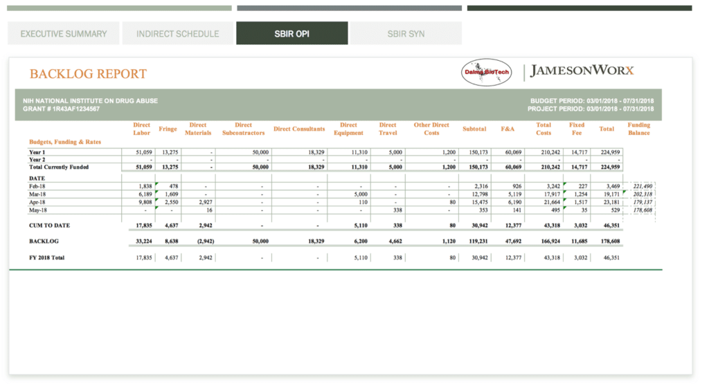The image size is (709, 388).
Task: Select the SBIR OPI tab
Action: pyautogui.click(x=292, y=33)
